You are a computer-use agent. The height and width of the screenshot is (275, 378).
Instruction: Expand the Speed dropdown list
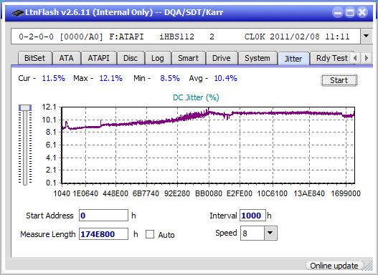(270, 233)
